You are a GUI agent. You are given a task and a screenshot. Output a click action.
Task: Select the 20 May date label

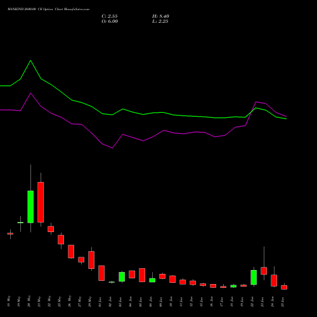click(29, 301)
